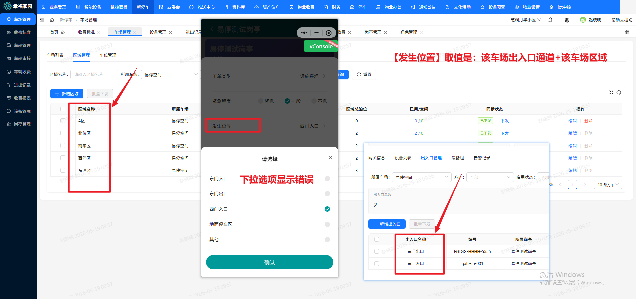This screenshot has width=636, height=299.
Task: Open 方向 dropdown in entrance panel
Action: pos(490,177)
